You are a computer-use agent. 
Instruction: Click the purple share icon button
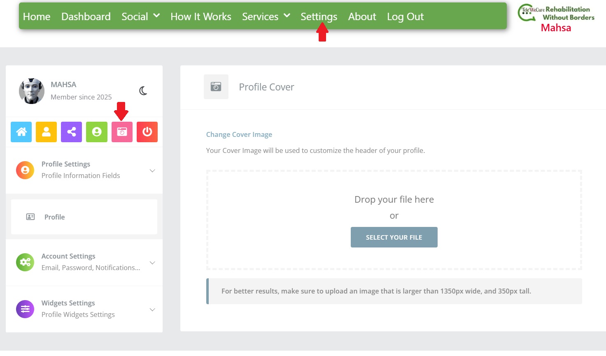(x=71, y=132)
